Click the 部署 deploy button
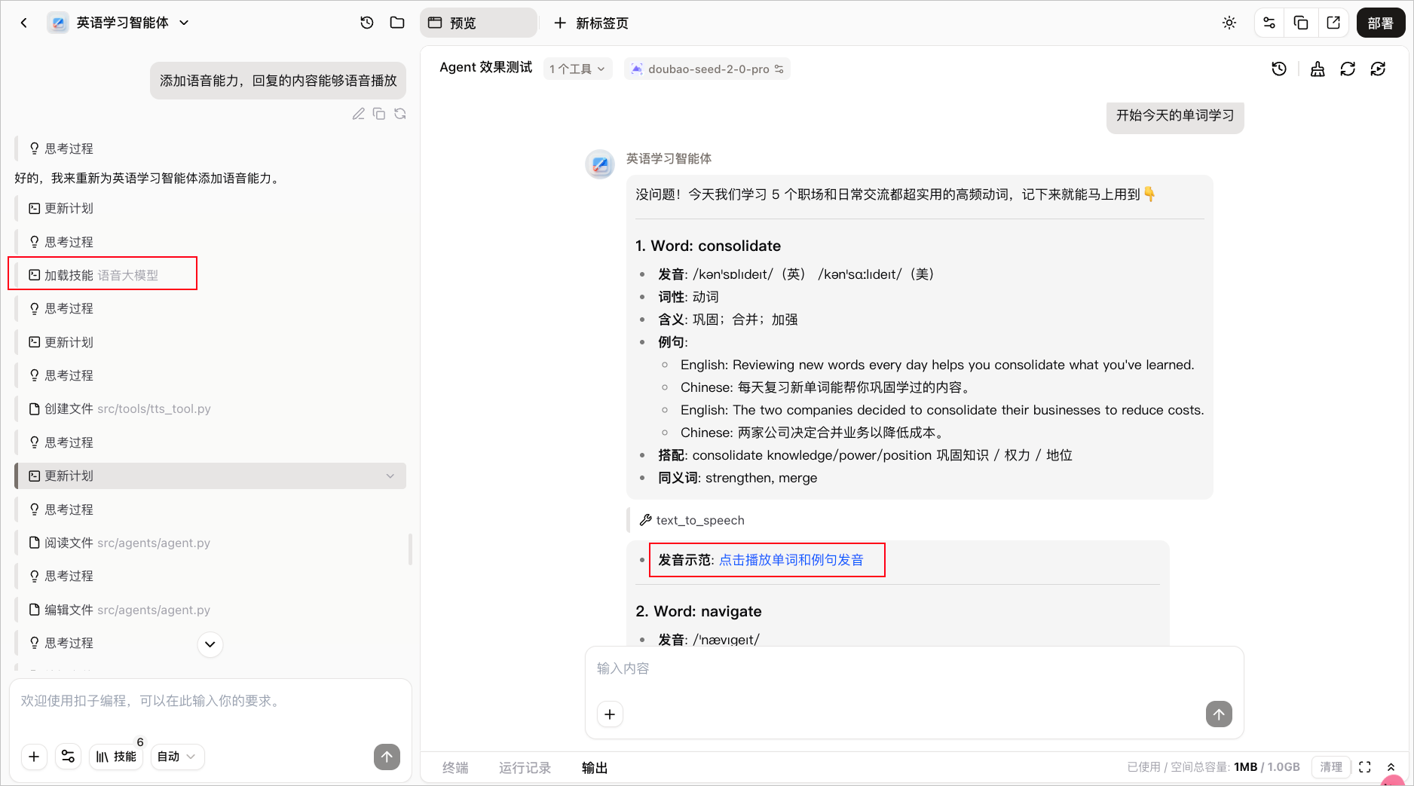This screenshot has height=786, width=1414. pyautogui.click(x=1381, y=23)
